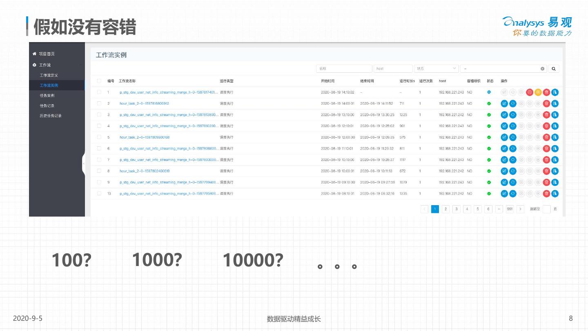Click the blue edit icon in row 2
Image resolution: width=588 pixels, height=331 pixels.
click(x=504, y=104)
